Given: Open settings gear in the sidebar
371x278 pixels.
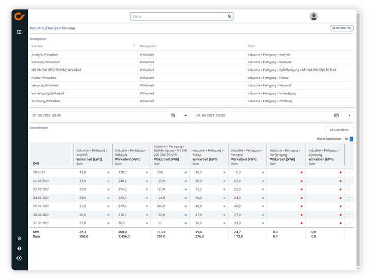Looking at the screenshot, I should click(19, 238).
